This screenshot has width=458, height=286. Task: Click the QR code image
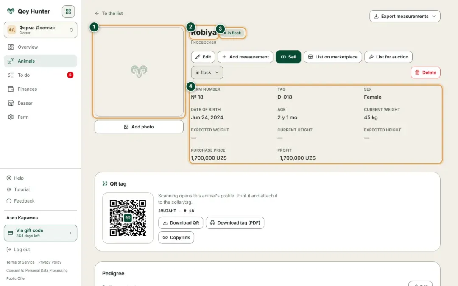coord(128,218)
